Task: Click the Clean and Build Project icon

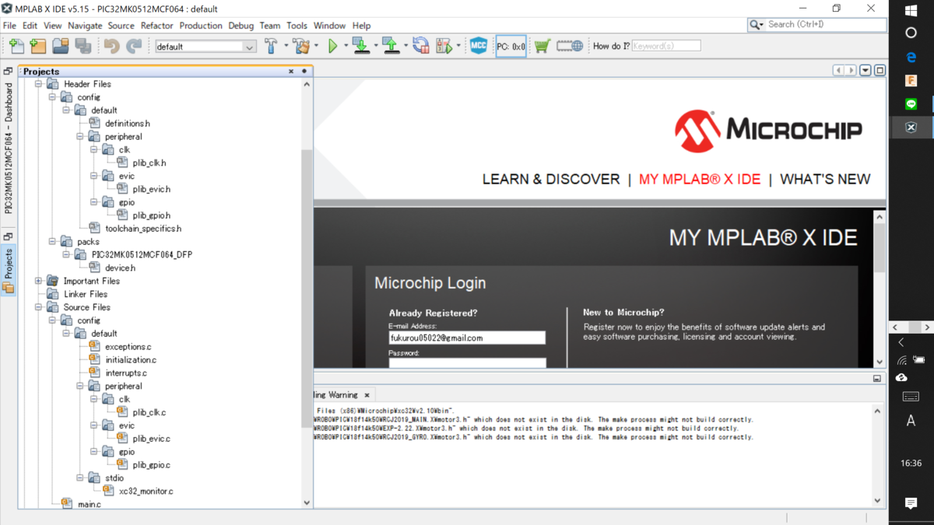Action: pyautogui.click(x=301, y=47)
